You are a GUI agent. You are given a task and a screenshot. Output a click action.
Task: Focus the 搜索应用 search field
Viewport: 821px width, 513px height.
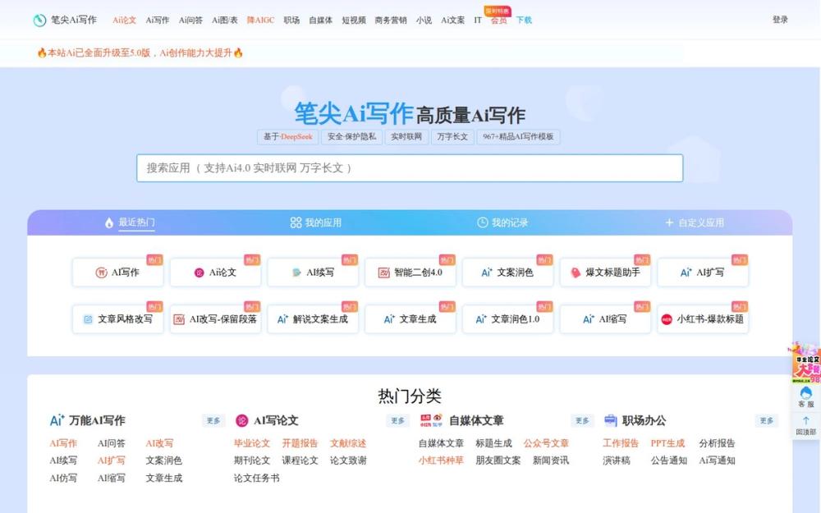(410, 168)
